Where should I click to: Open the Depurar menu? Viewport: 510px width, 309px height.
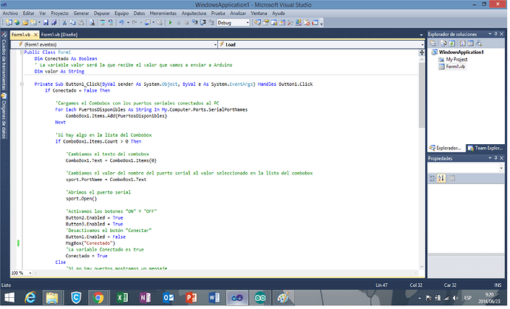[x=102, y=13]
